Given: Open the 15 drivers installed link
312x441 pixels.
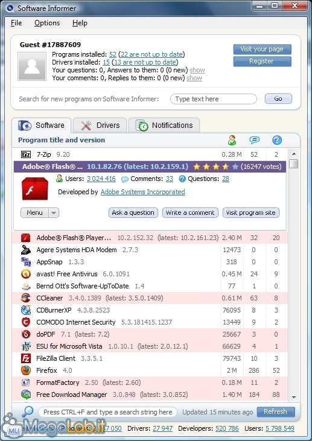Looking at the screenshot, I should click(x=106, y=62).
